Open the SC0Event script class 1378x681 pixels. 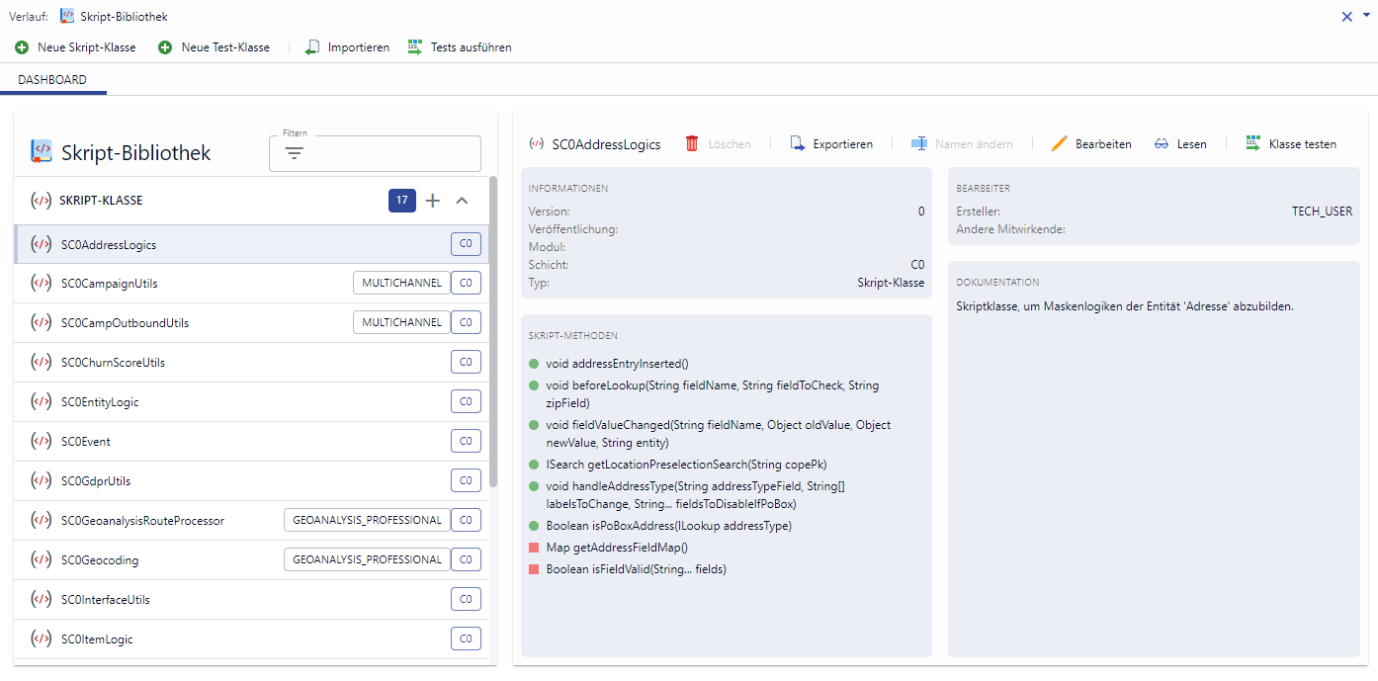click(x=86, y=442)
